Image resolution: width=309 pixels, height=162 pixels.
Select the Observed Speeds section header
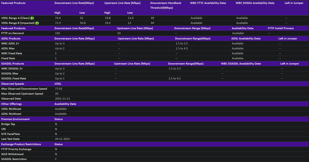(x=13, y=84)
